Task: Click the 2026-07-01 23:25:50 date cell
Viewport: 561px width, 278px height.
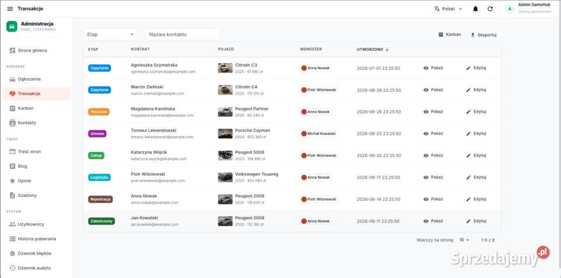Action: (x=378, y=68)
